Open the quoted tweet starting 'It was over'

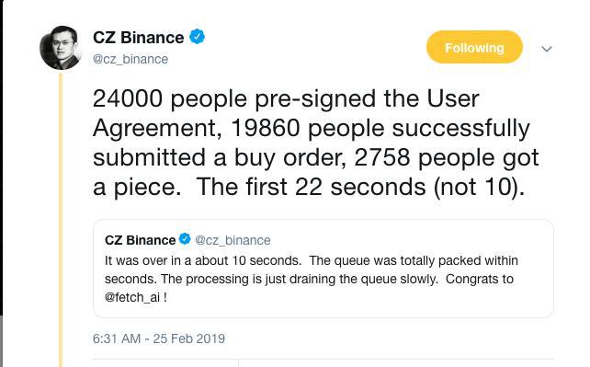click(323, 269)
